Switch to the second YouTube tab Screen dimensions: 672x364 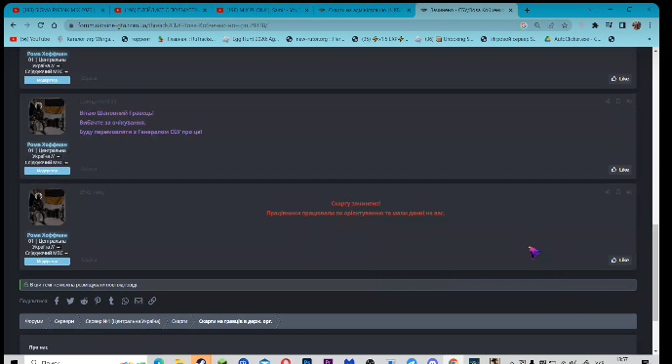pos(156,10)
